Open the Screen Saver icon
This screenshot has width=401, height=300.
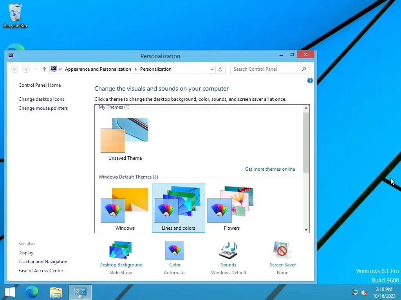tap(282, 250)
